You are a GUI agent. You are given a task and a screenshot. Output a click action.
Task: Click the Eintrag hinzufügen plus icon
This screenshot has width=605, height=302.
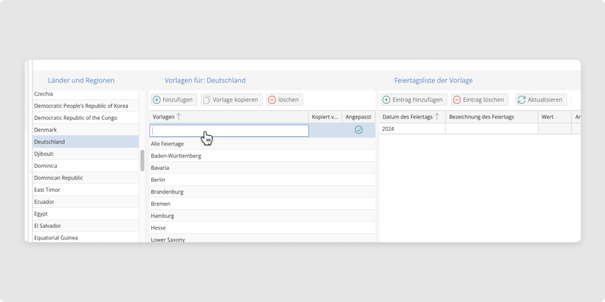click(386, 100)
